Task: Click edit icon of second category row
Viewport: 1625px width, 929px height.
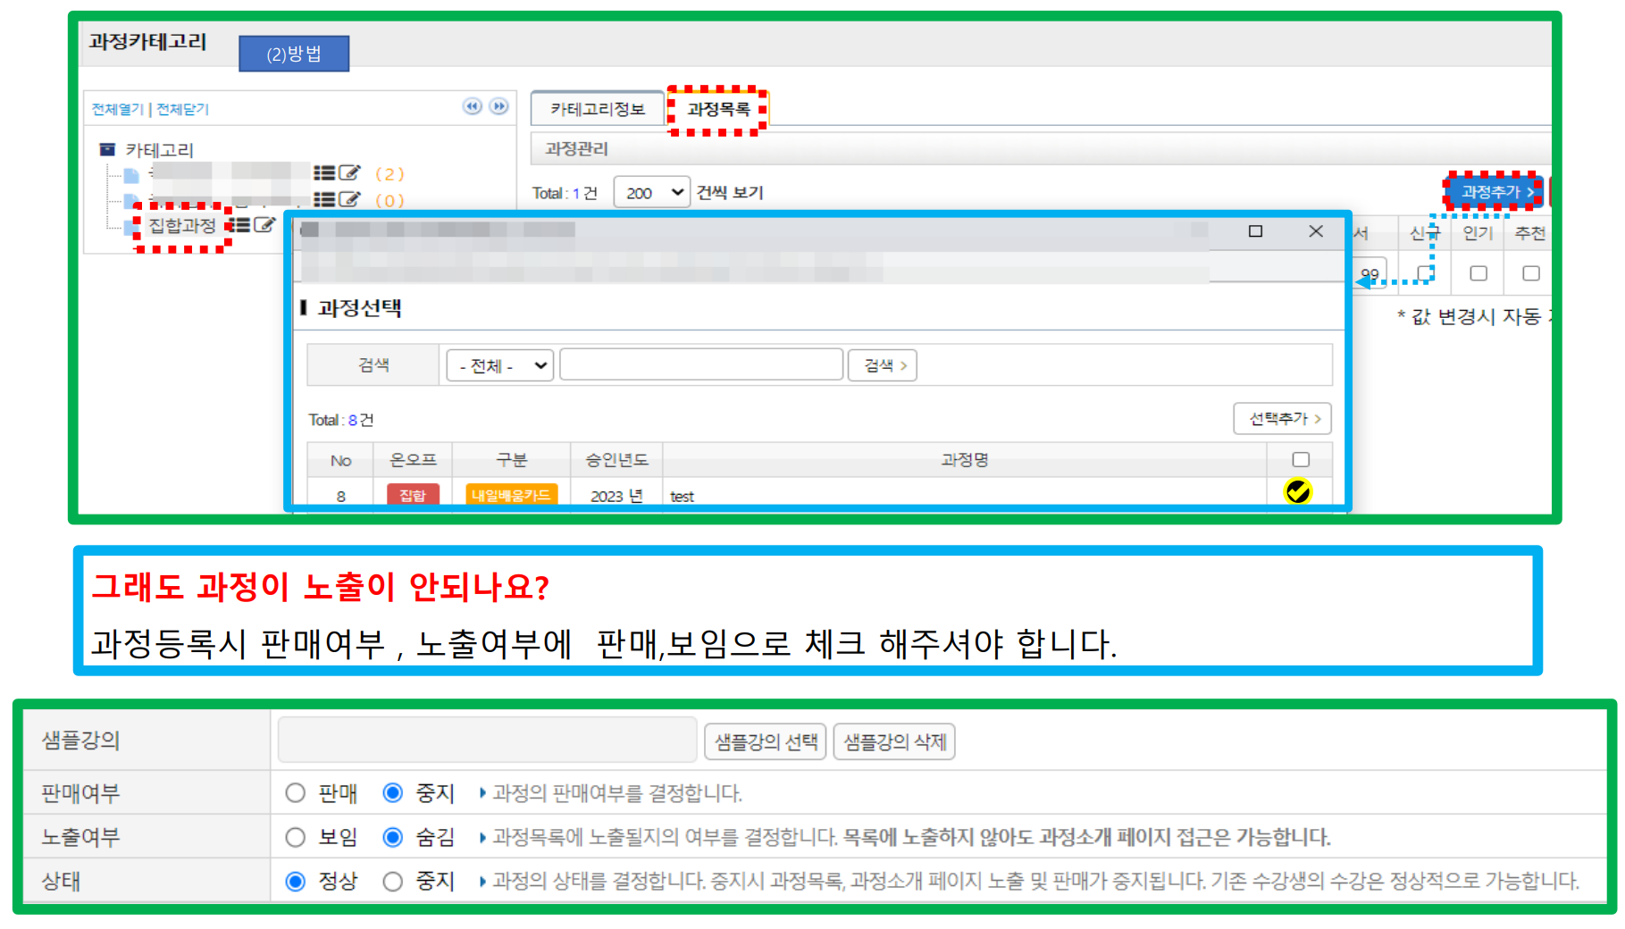Action: (x=349, y=199)
